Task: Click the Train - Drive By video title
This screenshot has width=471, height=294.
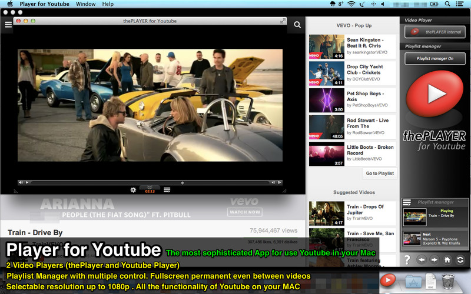Action: pos(35,233)
